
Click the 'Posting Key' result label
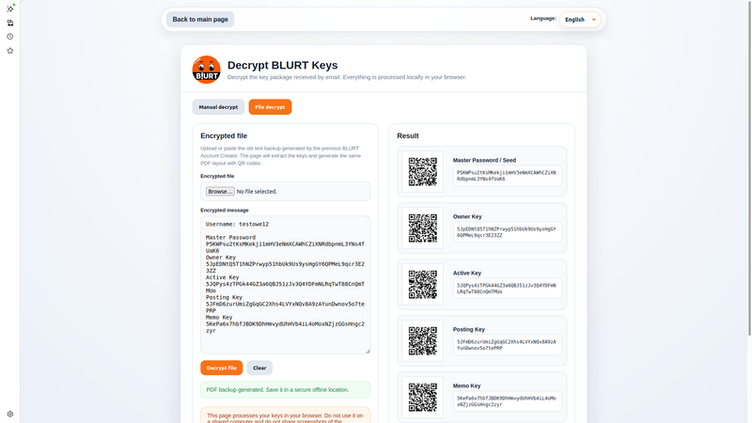pyautogui.click(x=468, y=330)
